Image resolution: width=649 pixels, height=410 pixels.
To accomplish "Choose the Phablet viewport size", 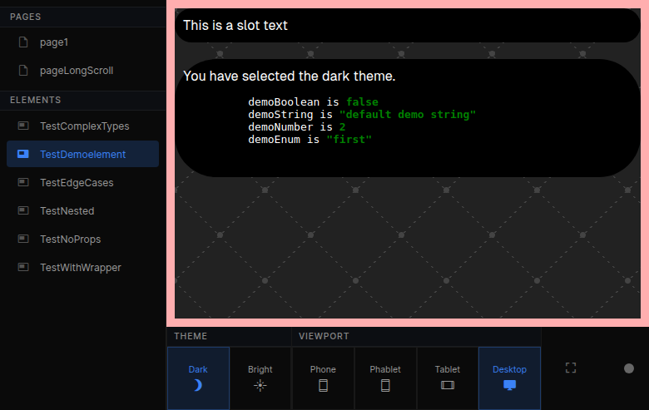I will pyautogui.click(x=385, y=378).
